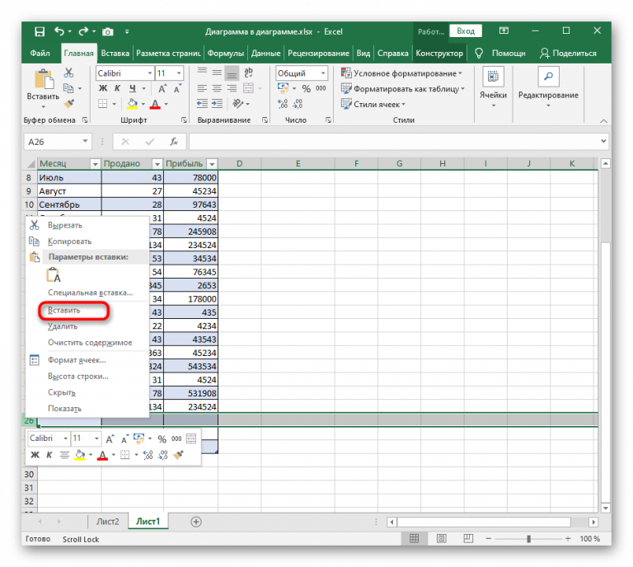This screenshot has height=567, width=633.
Task: Add a new sheet with the plus icon
Action: click(x=196, y=522)
